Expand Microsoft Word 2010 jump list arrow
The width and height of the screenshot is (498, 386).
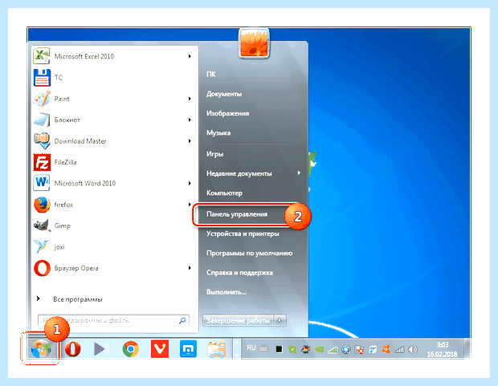[x=190, y=183]
